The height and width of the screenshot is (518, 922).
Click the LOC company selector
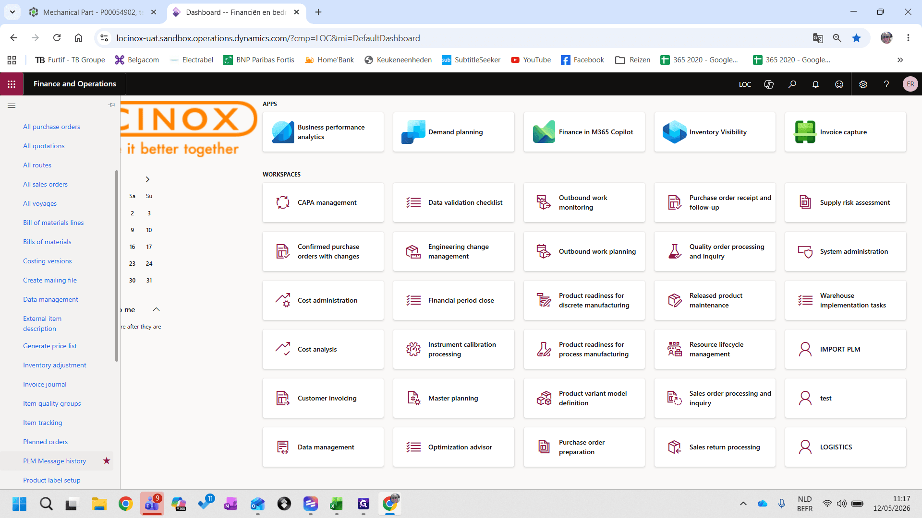[745, 84]
